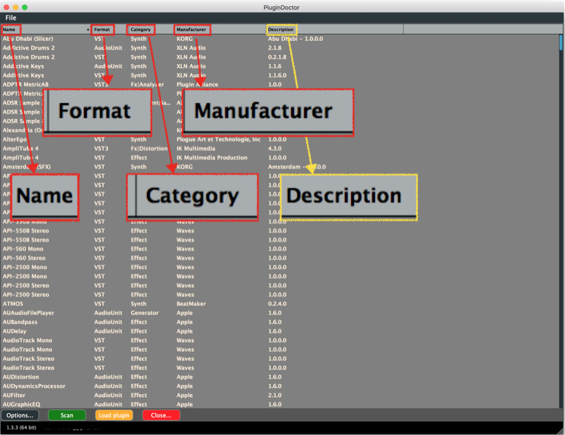Open the File menu
This screenshot has width=565, height=435.
click(x=11, y=18)
